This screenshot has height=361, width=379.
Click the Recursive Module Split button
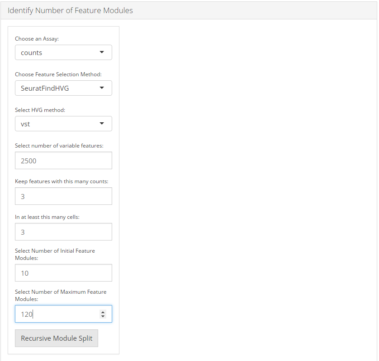pyautogui.click(x=57, y=338)
